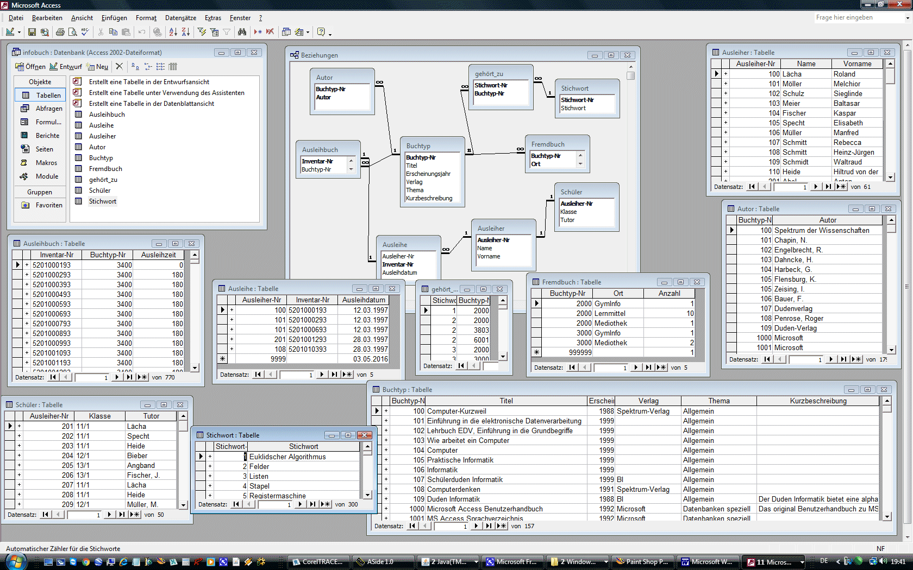The width and height of the screenshot is (913, 570).
Task: Open Print Preview from toolbar
Action: pyautogui.click(x=72, y=32)
